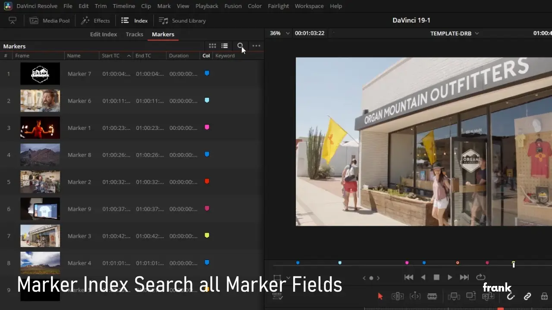Open the Color menu
Image resolution: width=552 pixels, height=310 pixels.
click(254, 6)
